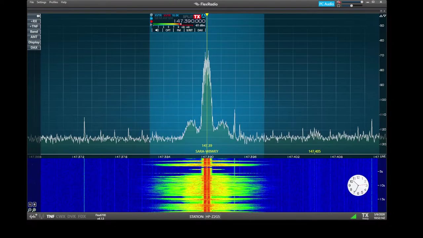
Task: Open the slice OPT tab
Action: click(168, 30)
